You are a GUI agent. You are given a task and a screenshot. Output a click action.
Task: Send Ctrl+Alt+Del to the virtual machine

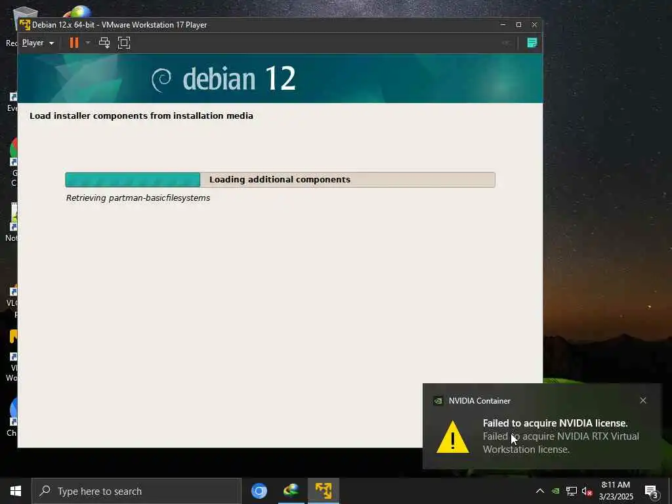pos(104,43)
